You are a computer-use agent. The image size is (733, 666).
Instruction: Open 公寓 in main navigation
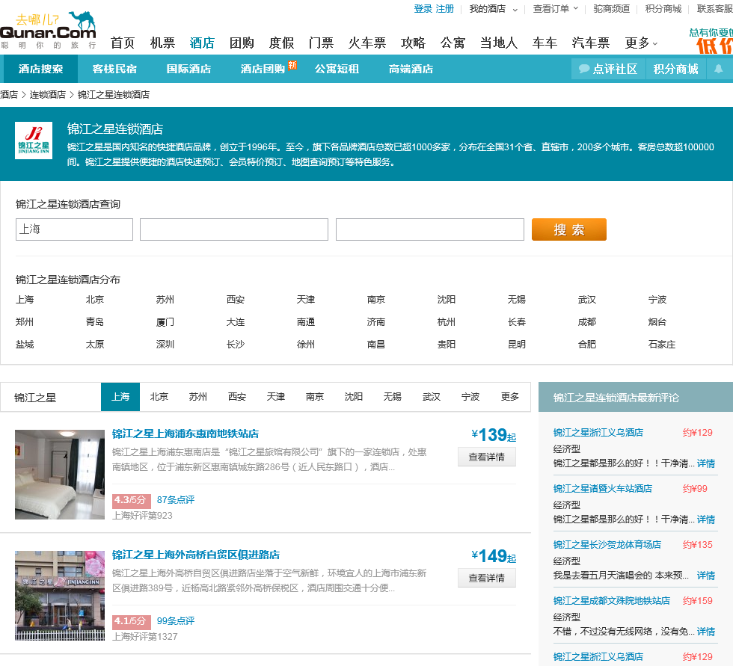coord(453,43)
